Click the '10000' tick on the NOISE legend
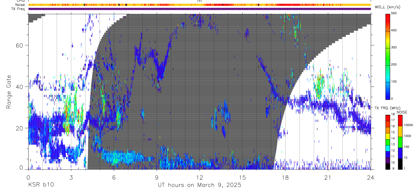417x192 pixels. pyautogui.click(x=408, y=125)
